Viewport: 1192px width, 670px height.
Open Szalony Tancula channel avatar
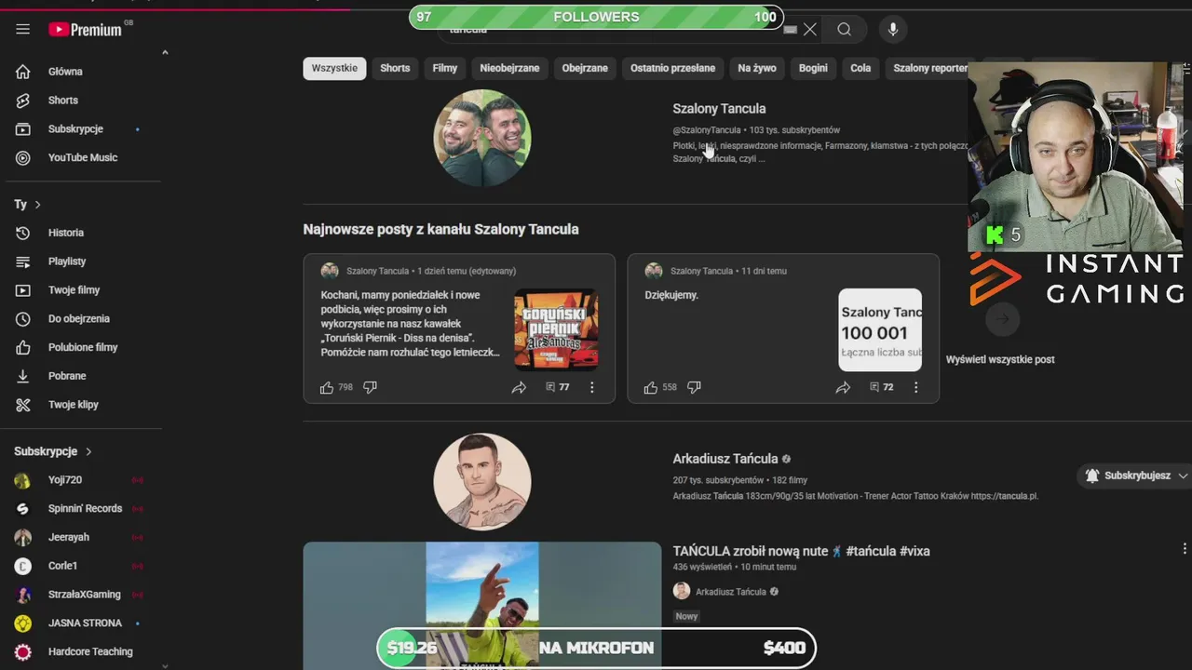482,138
